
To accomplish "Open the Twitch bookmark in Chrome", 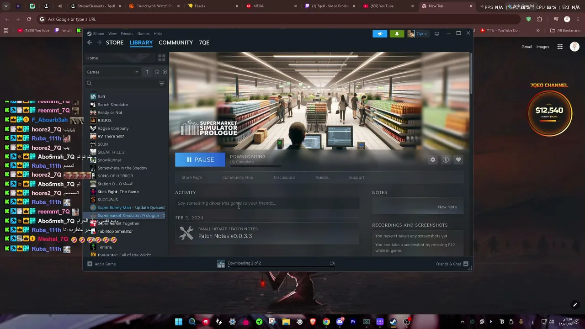I will pyautogui.click(x=63, y=31).
